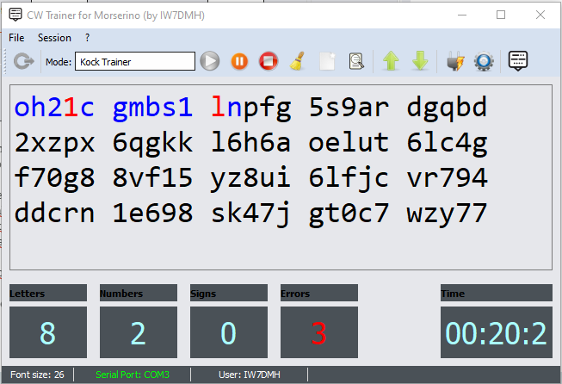Click the word oelut
The width and height of the screenshot is (562, 384).
click(349, 142)
